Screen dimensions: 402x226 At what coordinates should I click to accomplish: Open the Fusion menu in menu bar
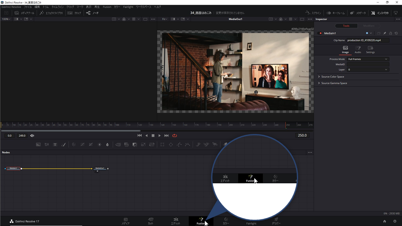pos(107,7)
